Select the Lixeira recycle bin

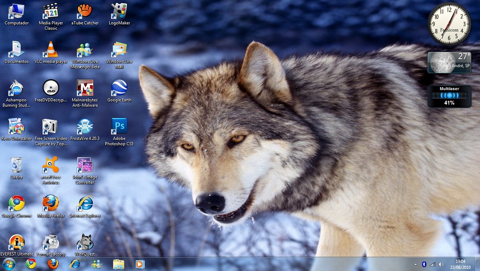click(x=16, y=168)
